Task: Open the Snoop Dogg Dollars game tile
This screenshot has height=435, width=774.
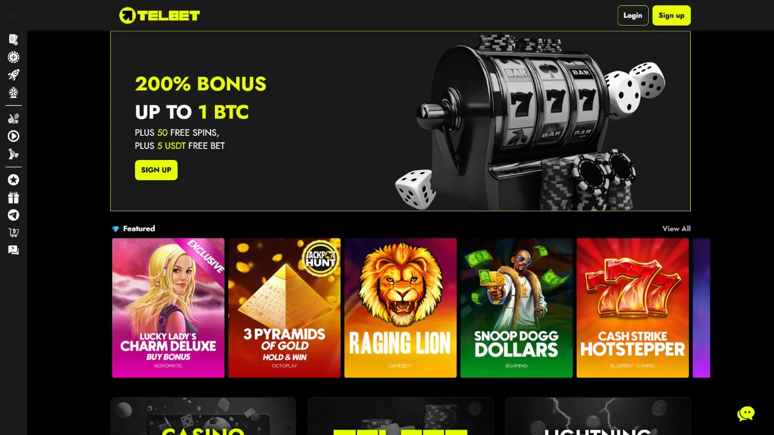Action: 517,308
